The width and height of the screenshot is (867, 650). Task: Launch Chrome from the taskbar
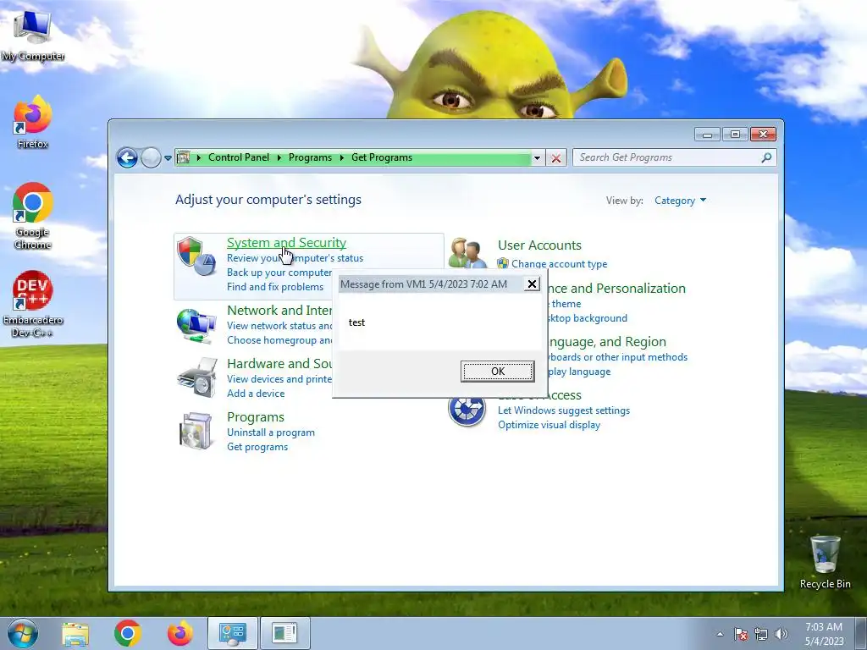tap(128, 633)
